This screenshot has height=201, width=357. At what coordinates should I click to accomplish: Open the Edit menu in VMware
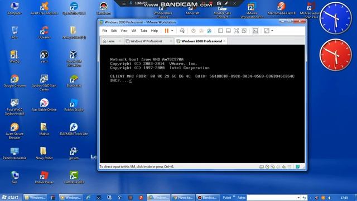(x=114, y=31)
